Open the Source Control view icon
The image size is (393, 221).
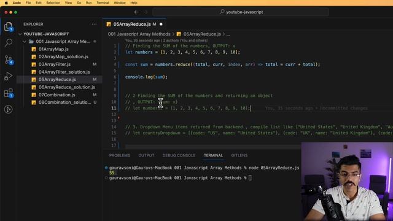(9, 60)
